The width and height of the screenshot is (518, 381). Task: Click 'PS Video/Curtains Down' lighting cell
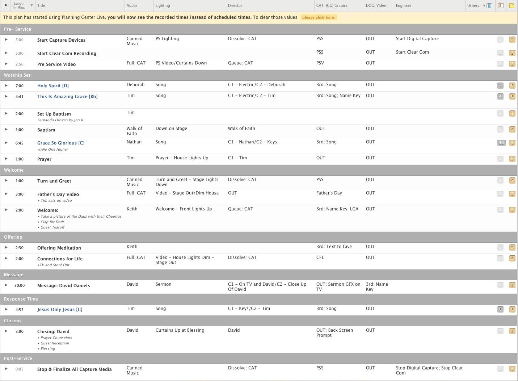(x=181, y=63)
